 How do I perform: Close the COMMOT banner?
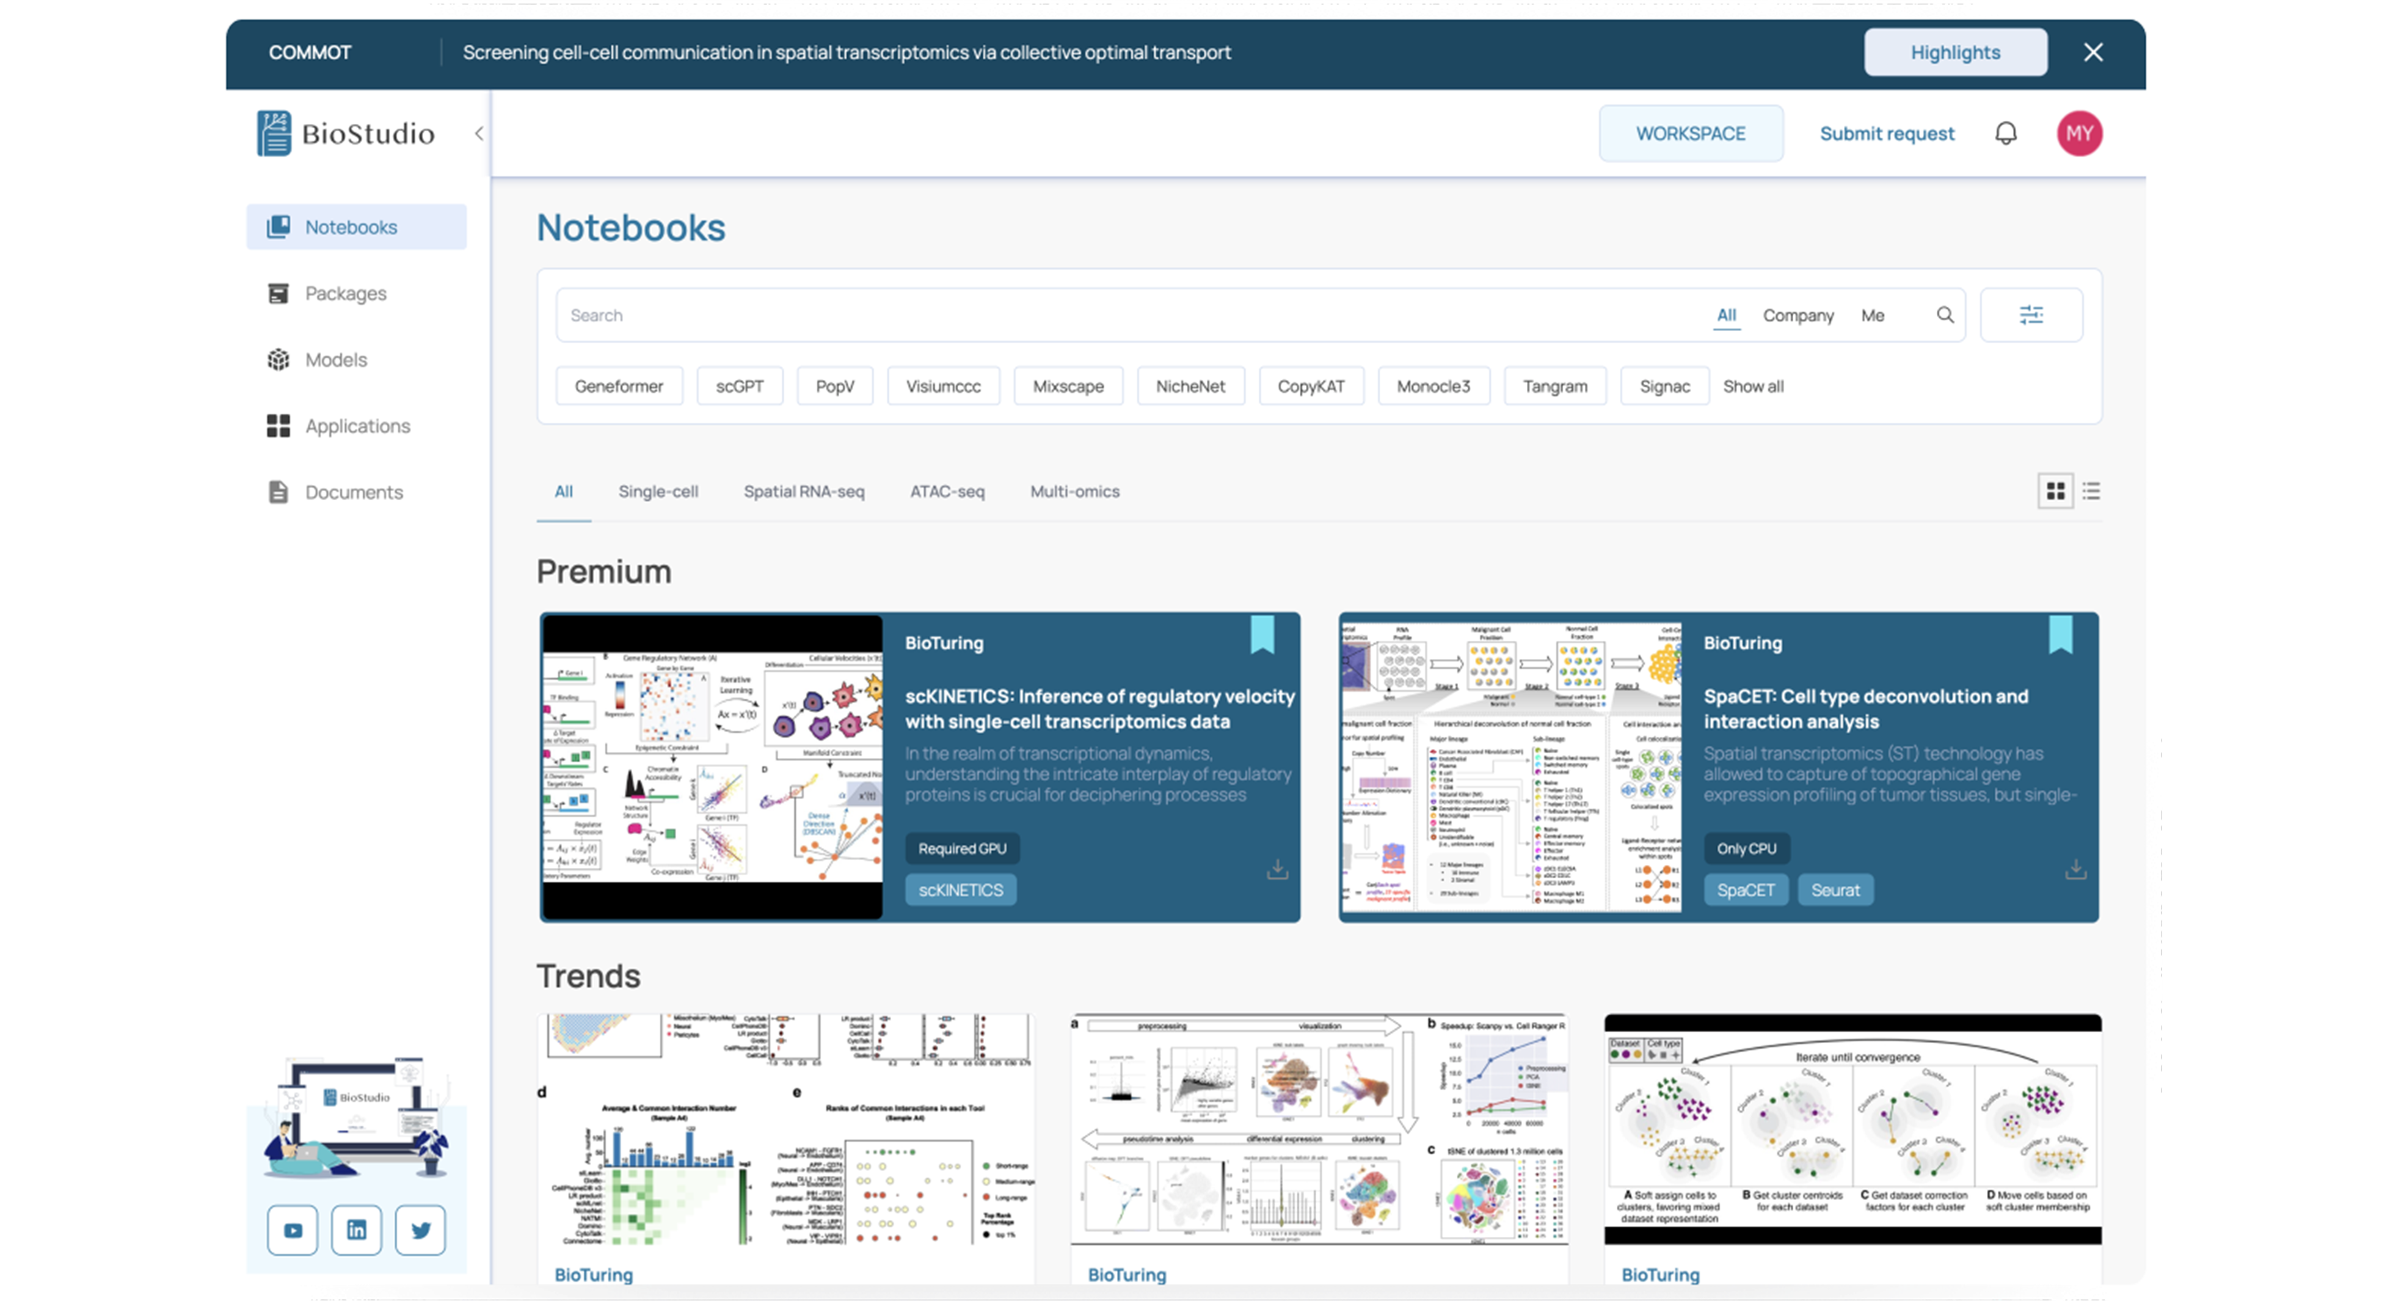coord(2094,52)
